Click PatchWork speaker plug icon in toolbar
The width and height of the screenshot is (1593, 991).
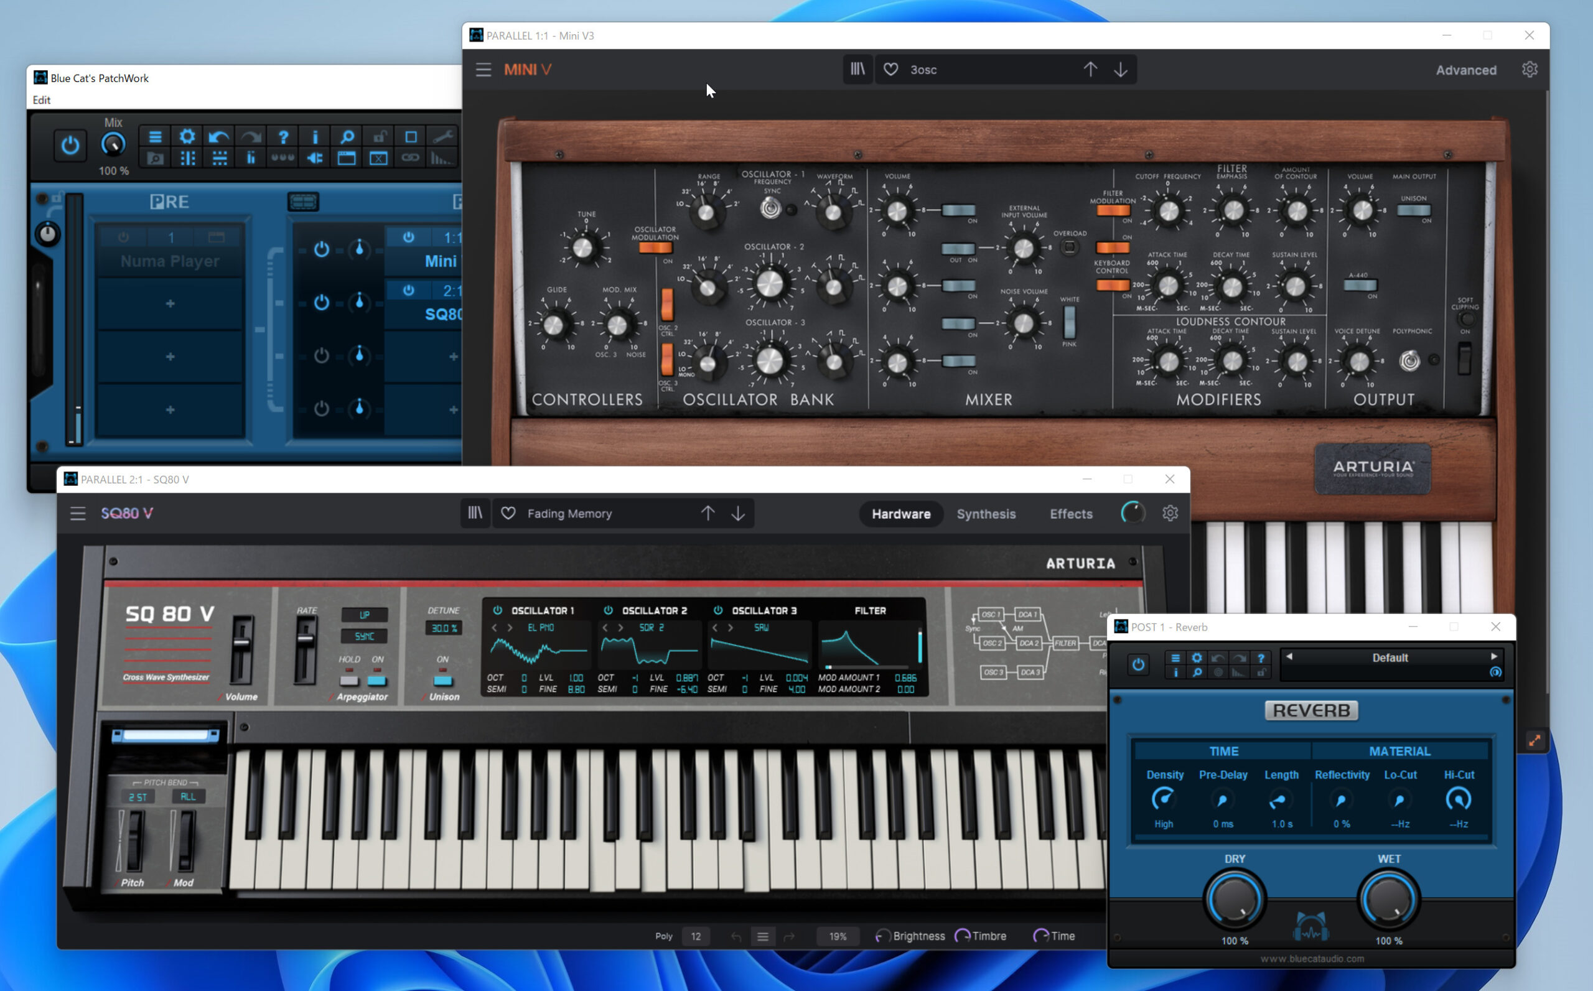pos(315,158)
